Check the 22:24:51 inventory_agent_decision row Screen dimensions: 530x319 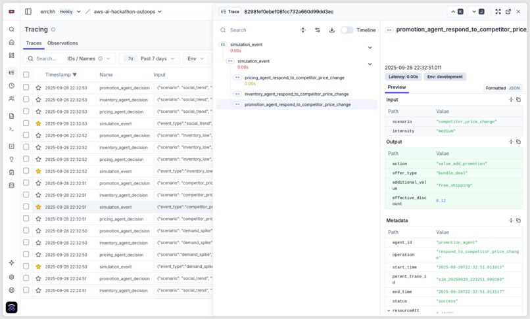(x=26, y=290)
